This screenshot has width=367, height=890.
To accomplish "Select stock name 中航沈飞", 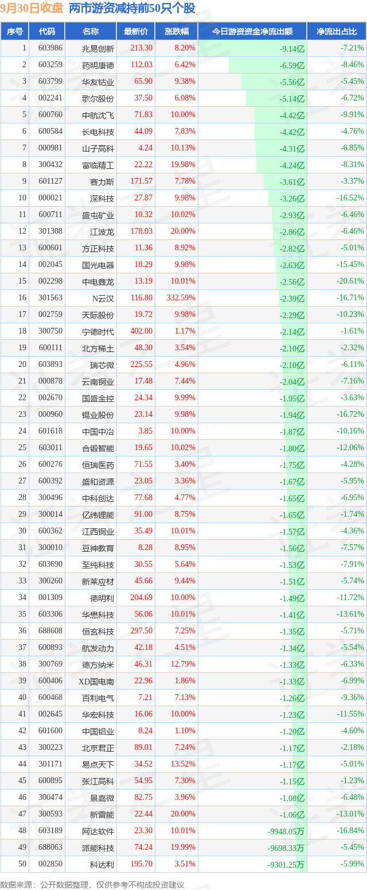I will coord(98,115).
